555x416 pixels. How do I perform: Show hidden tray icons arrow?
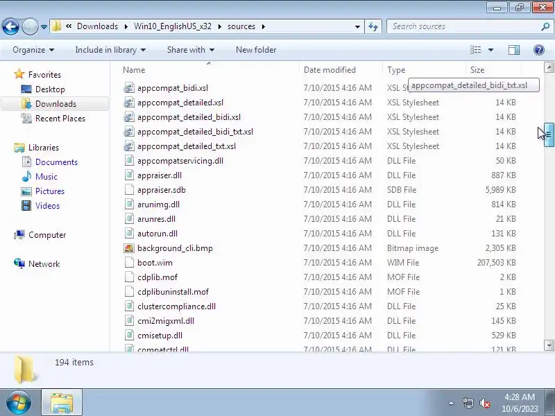click(451, 403)
